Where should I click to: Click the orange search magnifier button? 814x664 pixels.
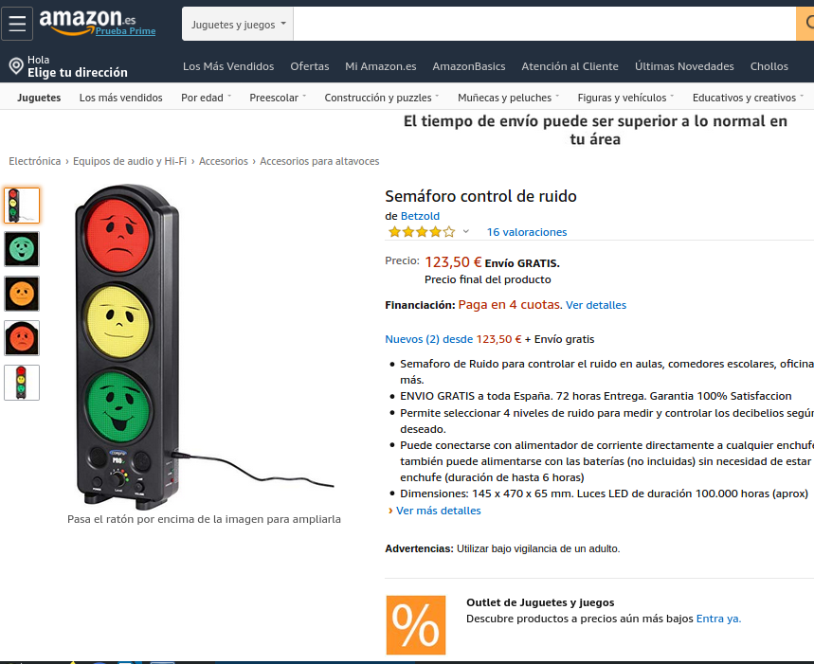805,24
